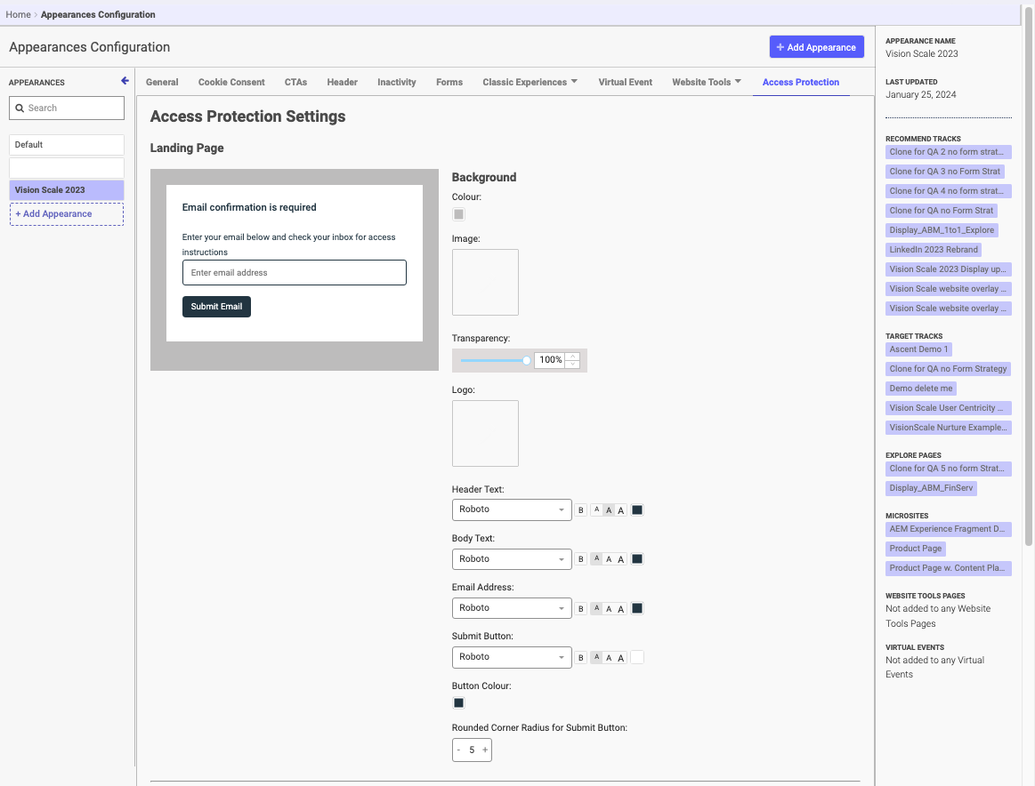Decrement transparency with the down arrow
This screenshot has width=1035, height=786.
tap(573, 364)
